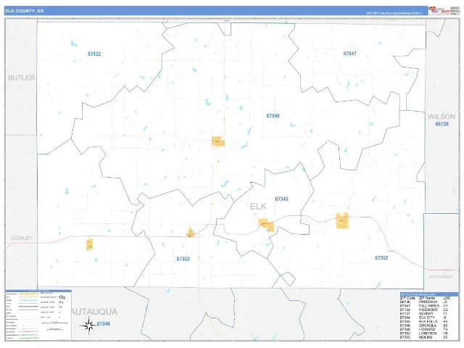464x348 pixels.
Task: Click the MOLINE row in the ZIP index
Action: click(424, 337)
